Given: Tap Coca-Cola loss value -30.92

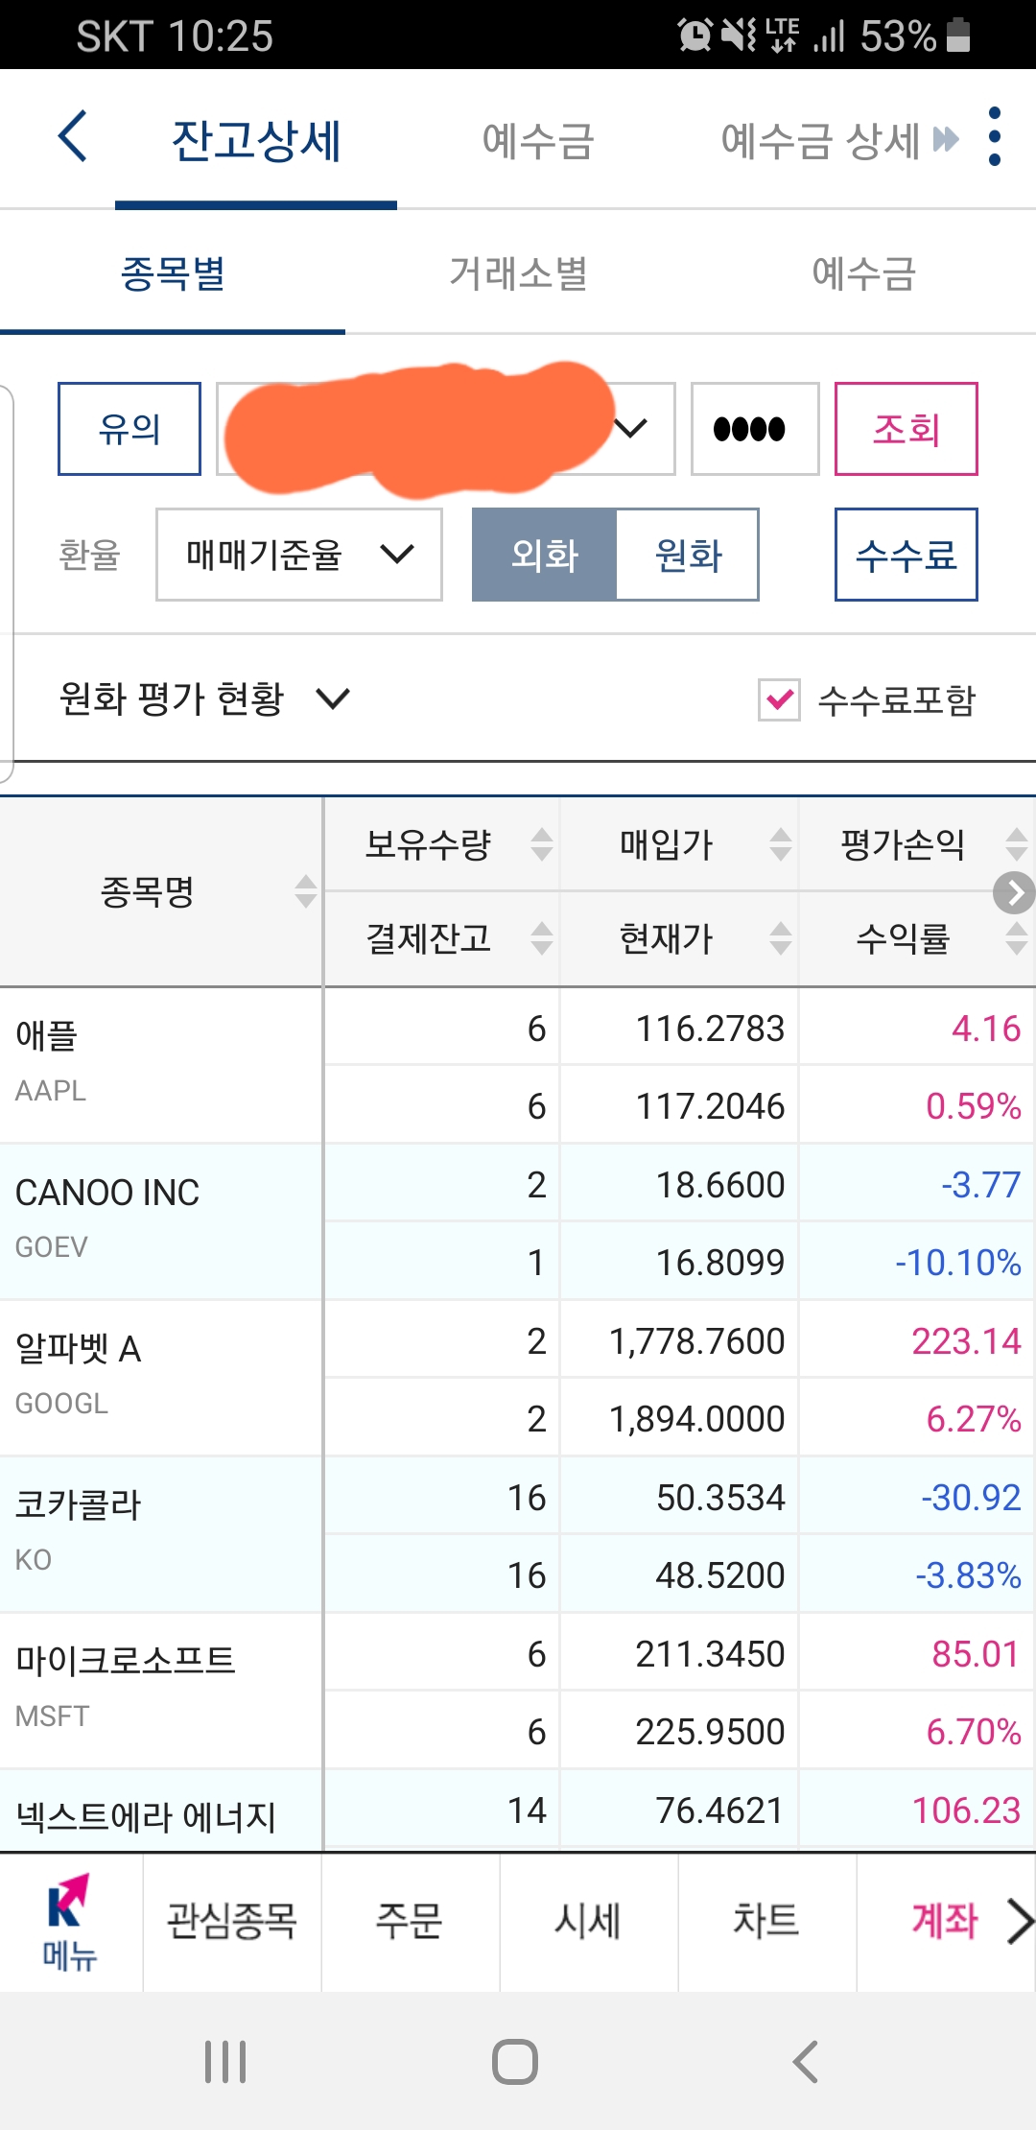Looking at the screenshot, I should pos(971,1498).
